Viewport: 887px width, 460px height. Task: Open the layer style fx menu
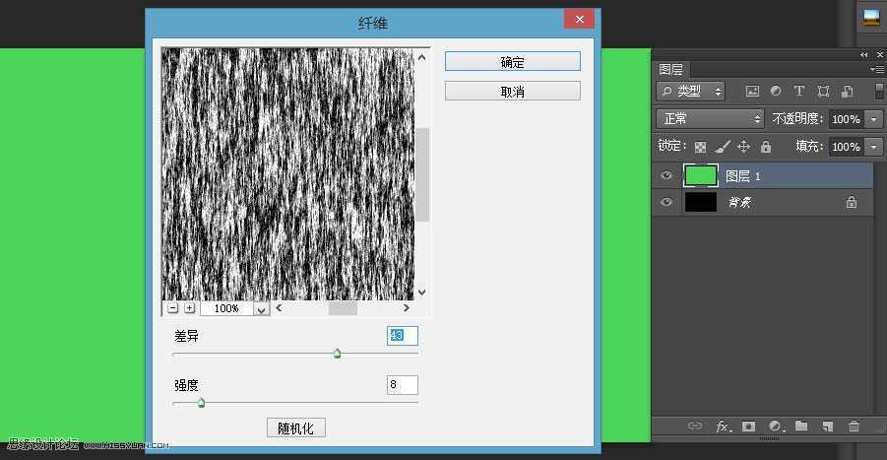(x=724, y=427)
